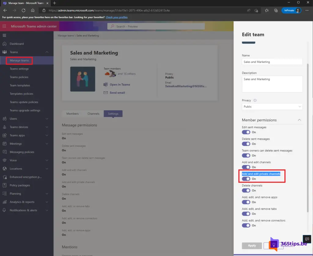Click Check your profiles link
This screenshot has width=313, height=256.
pyautogui.click(x=116, y=17)
